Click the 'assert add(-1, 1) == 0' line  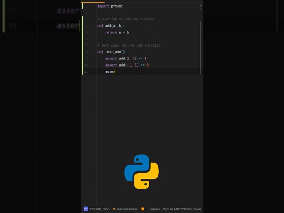tap(127, 65)
